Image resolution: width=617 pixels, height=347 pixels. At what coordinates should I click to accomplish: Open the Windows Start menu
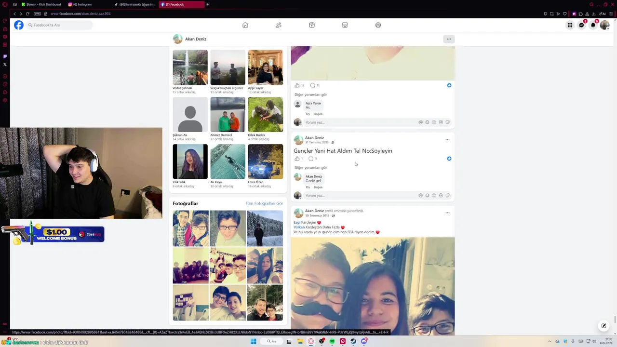[253, 341]
